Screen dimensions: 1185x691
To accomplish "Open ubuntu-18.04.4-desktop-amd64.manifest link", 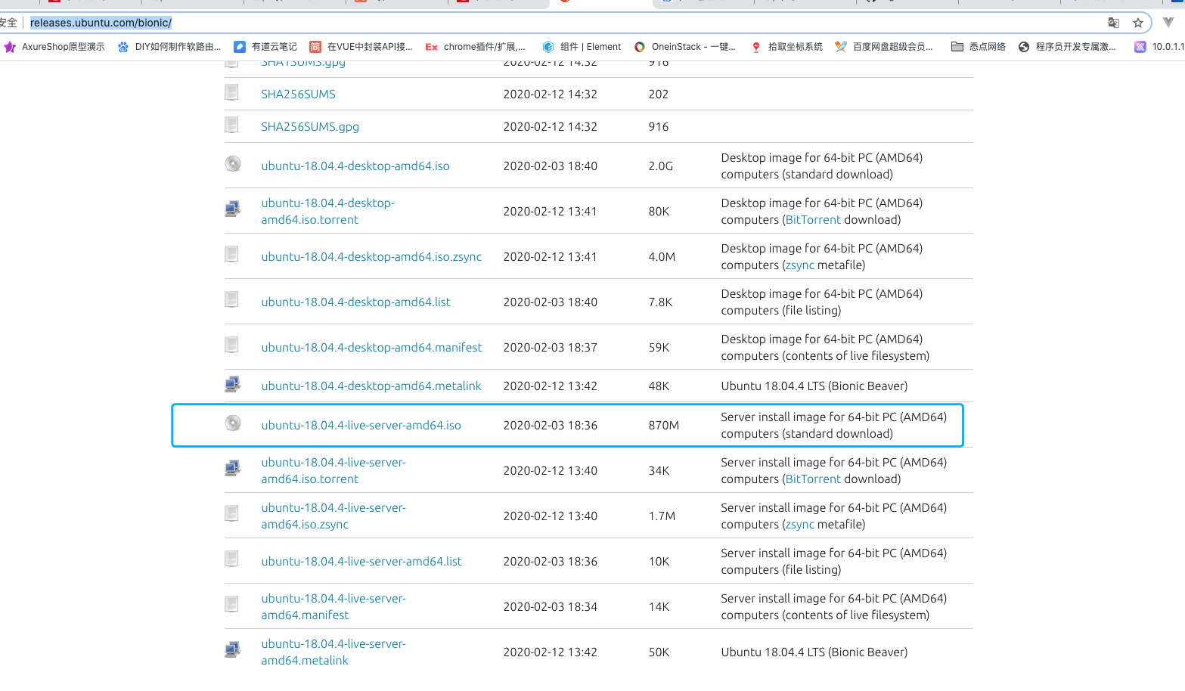I will pyautogui.click(x=371, y=348).
